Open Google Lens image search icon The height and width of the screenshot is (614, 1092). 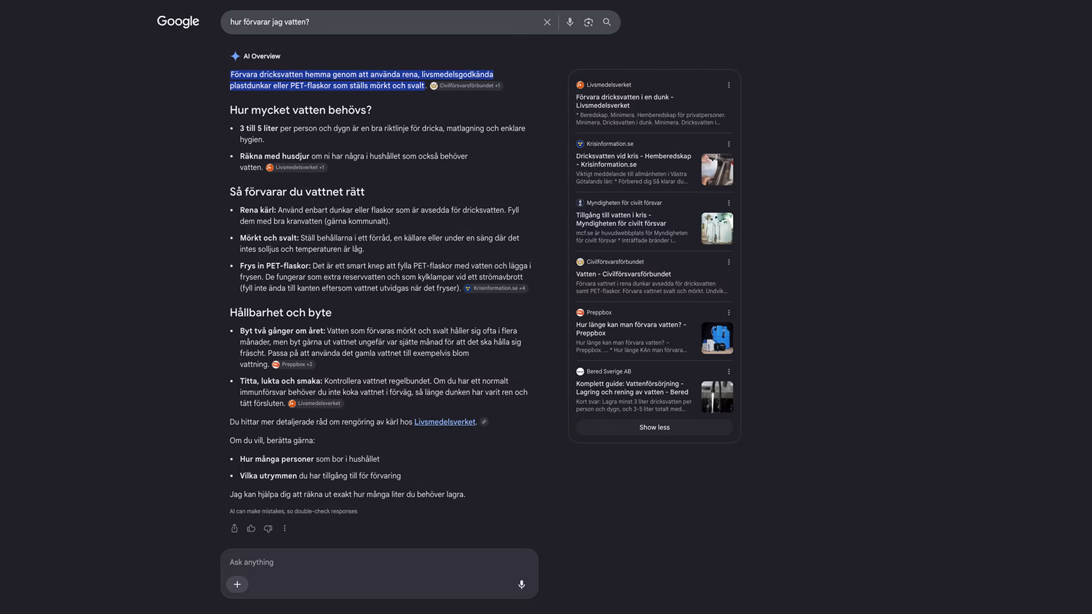point(589,22)
